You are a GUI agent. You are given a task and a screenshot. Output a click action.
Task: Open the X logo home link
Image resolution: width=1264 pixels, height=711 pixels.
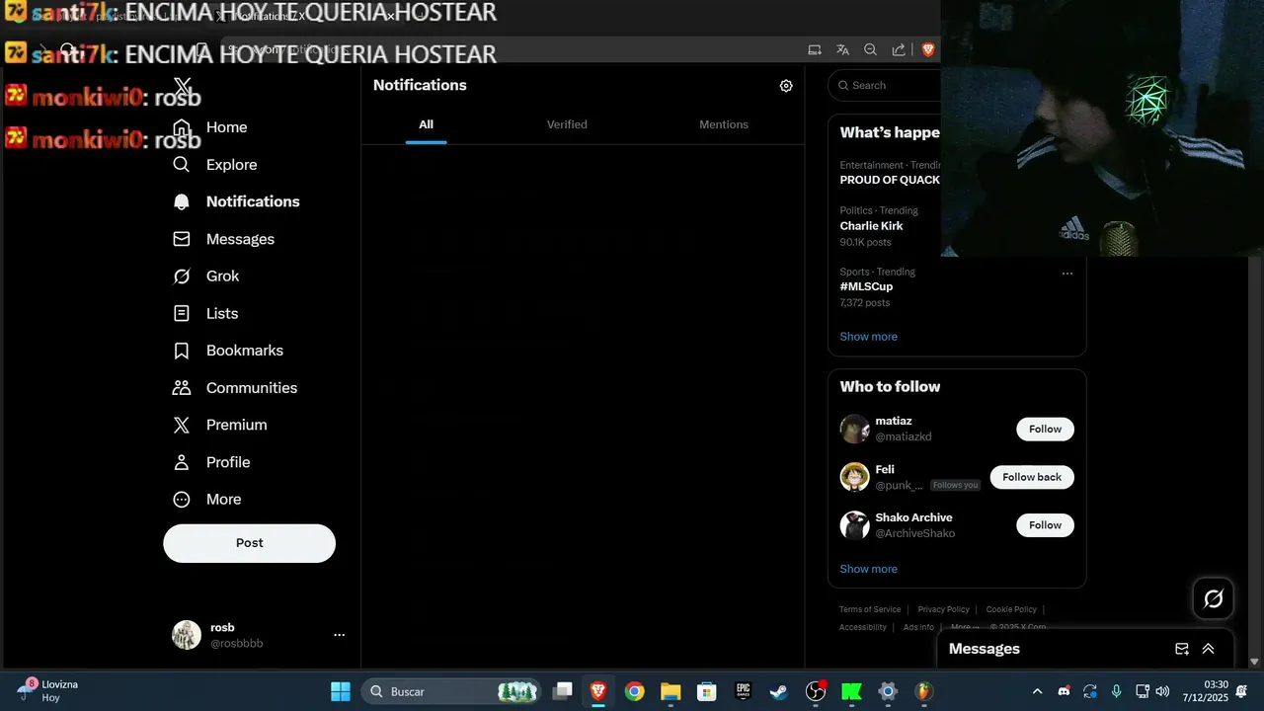tap(182, 88)
